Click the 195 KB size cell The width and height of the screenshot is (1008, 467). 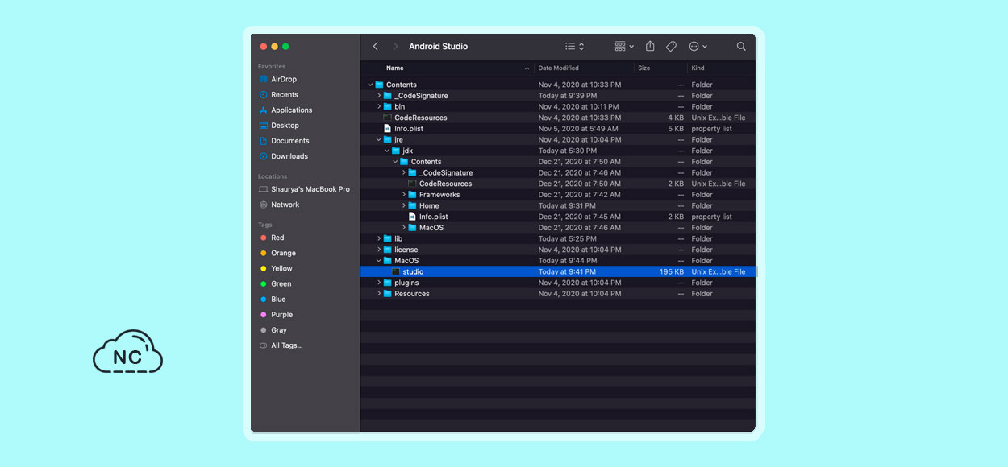(672, 272)
